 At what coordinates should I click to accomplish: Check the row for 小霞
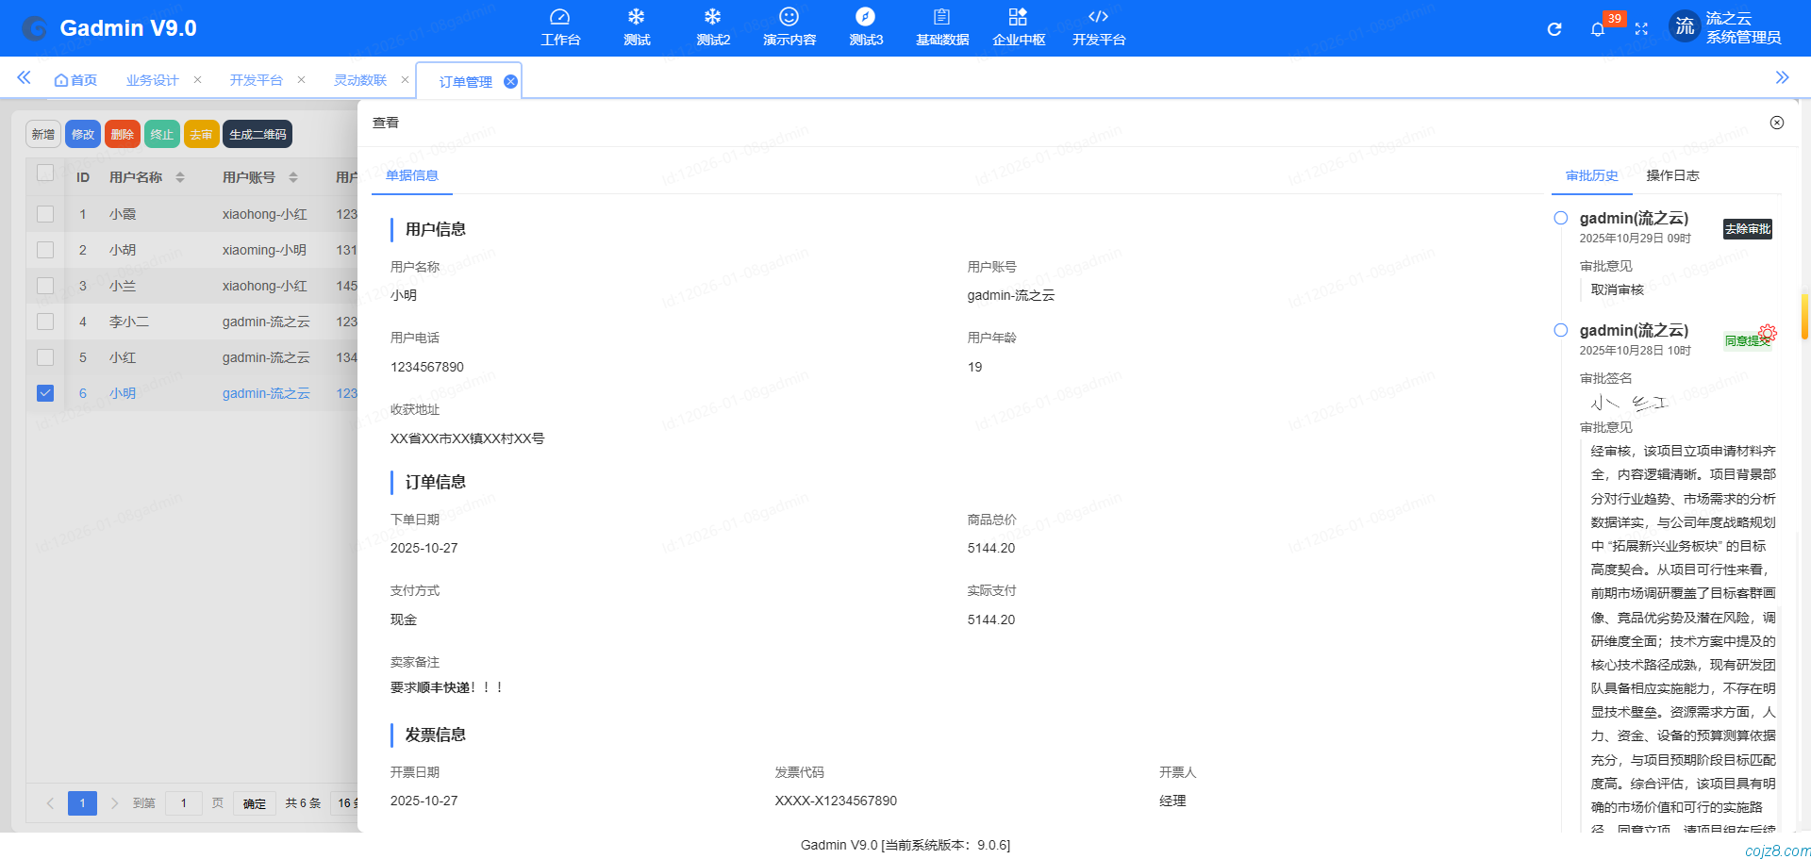pos(44,214)
